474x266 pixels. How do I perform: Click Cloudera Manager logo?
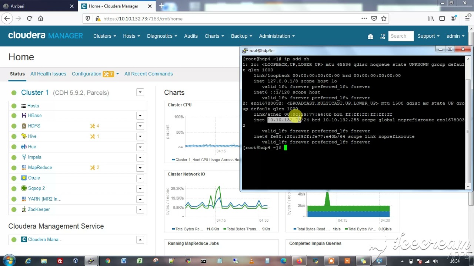click(x=46, y=35)
